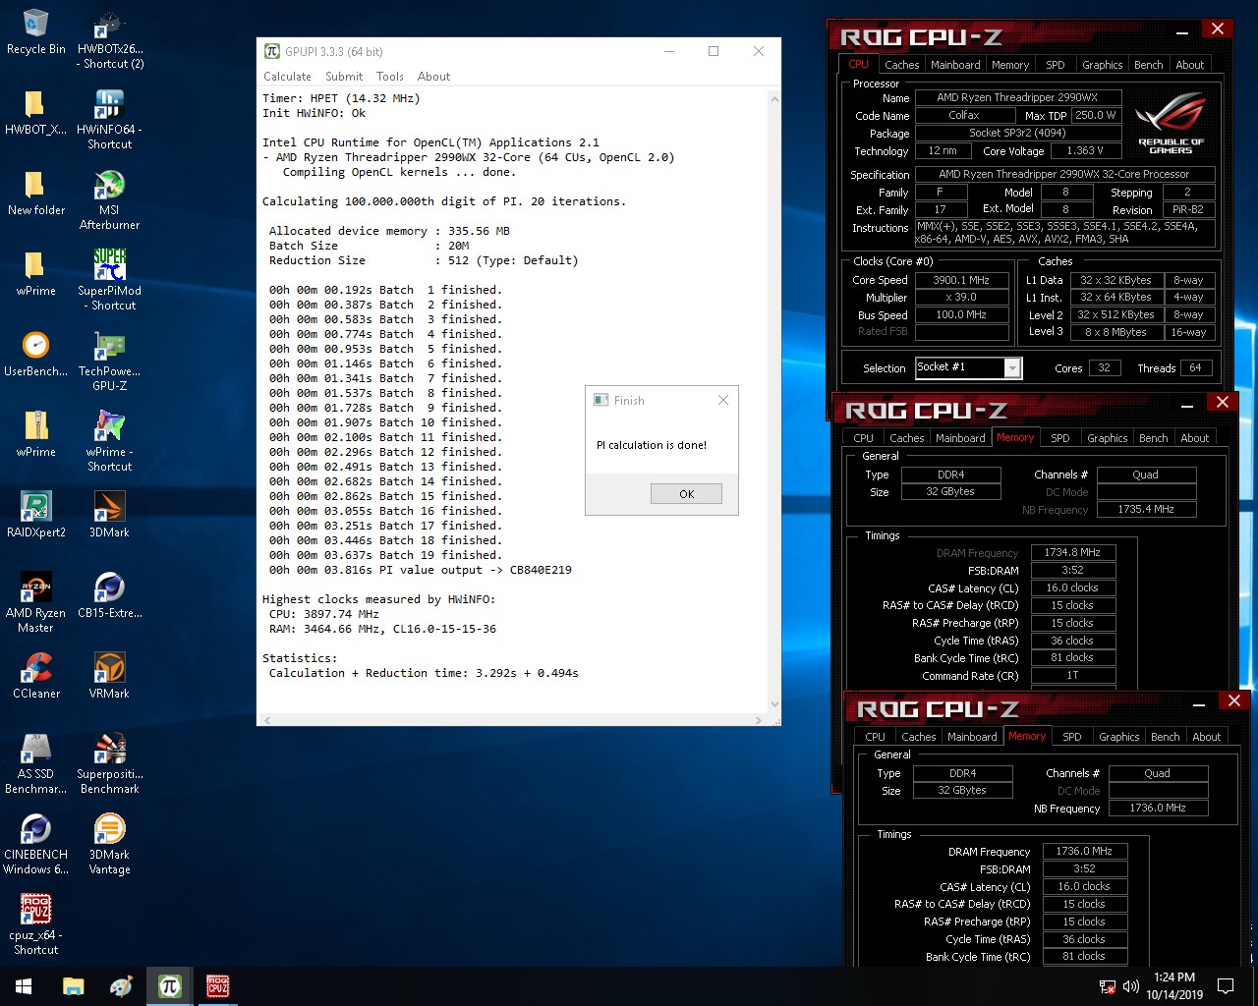Image resolution: width=1258 pixels, height=1006 pixels.
Task: Open the New folder desktop icon
Action: 35,194
